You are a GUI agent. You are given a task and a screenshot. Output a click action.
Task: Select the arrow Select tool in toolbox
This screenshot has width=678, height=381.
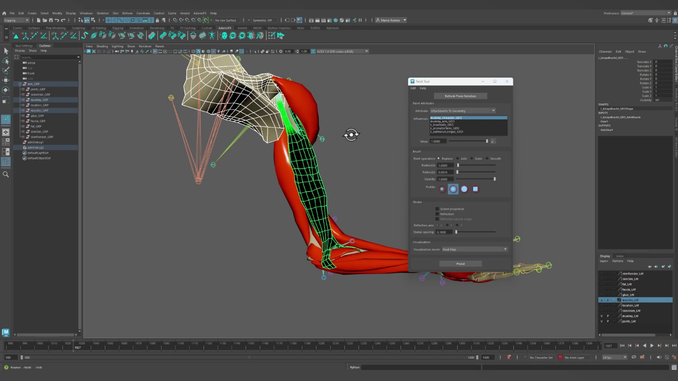[6, 51]
